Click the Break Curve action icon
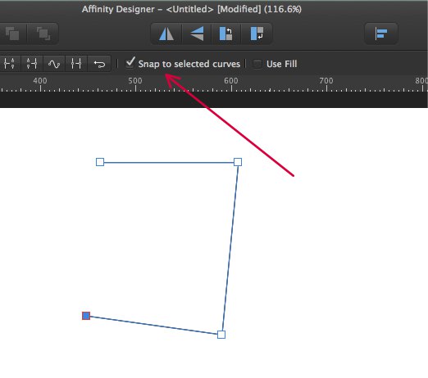The image size is (428, 378). point(9,64)
